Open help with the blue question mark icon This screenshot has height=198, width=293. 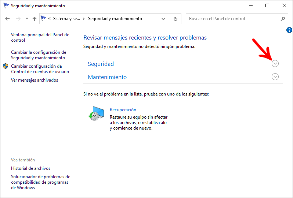(x=289, y=30)
